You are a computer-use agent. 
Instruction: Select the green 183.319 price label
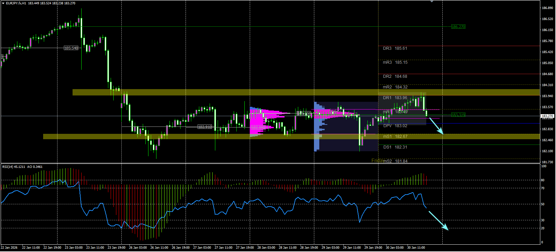point(458,115)
